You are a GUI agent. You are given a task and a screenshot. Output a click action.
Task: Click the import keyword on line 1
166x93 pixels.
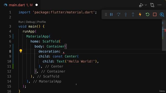pos(24,12)
